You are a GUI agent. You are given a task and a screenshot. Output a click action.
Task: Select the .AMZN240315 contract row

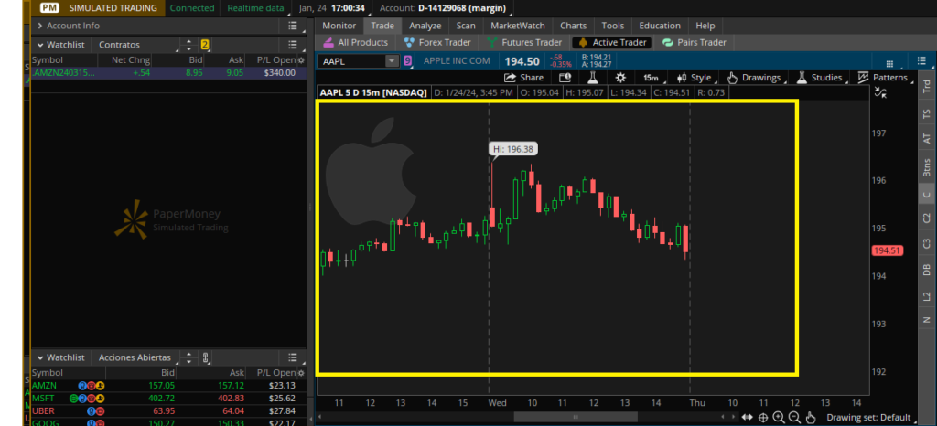point(168,73)
